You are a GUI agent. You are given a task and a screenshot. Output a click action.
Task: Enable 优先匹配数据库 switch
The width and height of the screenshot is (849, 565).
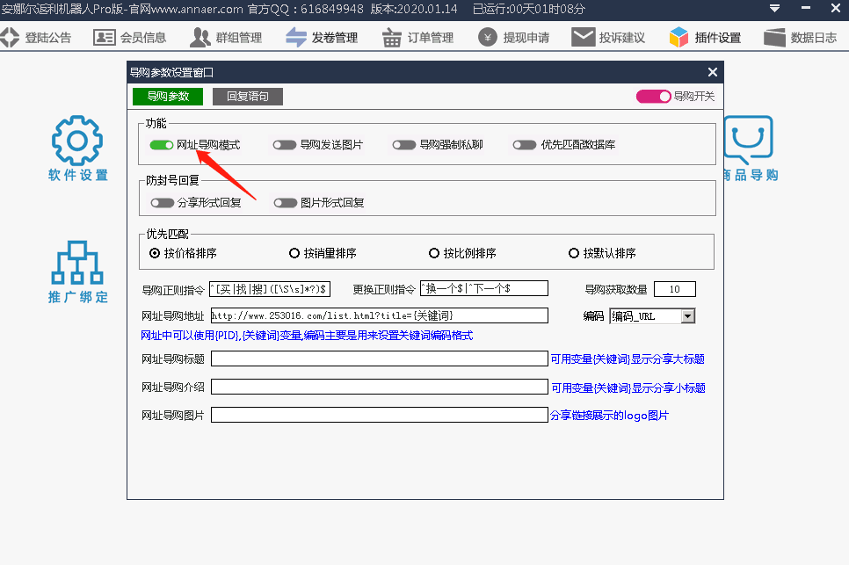pyautogui.click(x=525, y=145)
